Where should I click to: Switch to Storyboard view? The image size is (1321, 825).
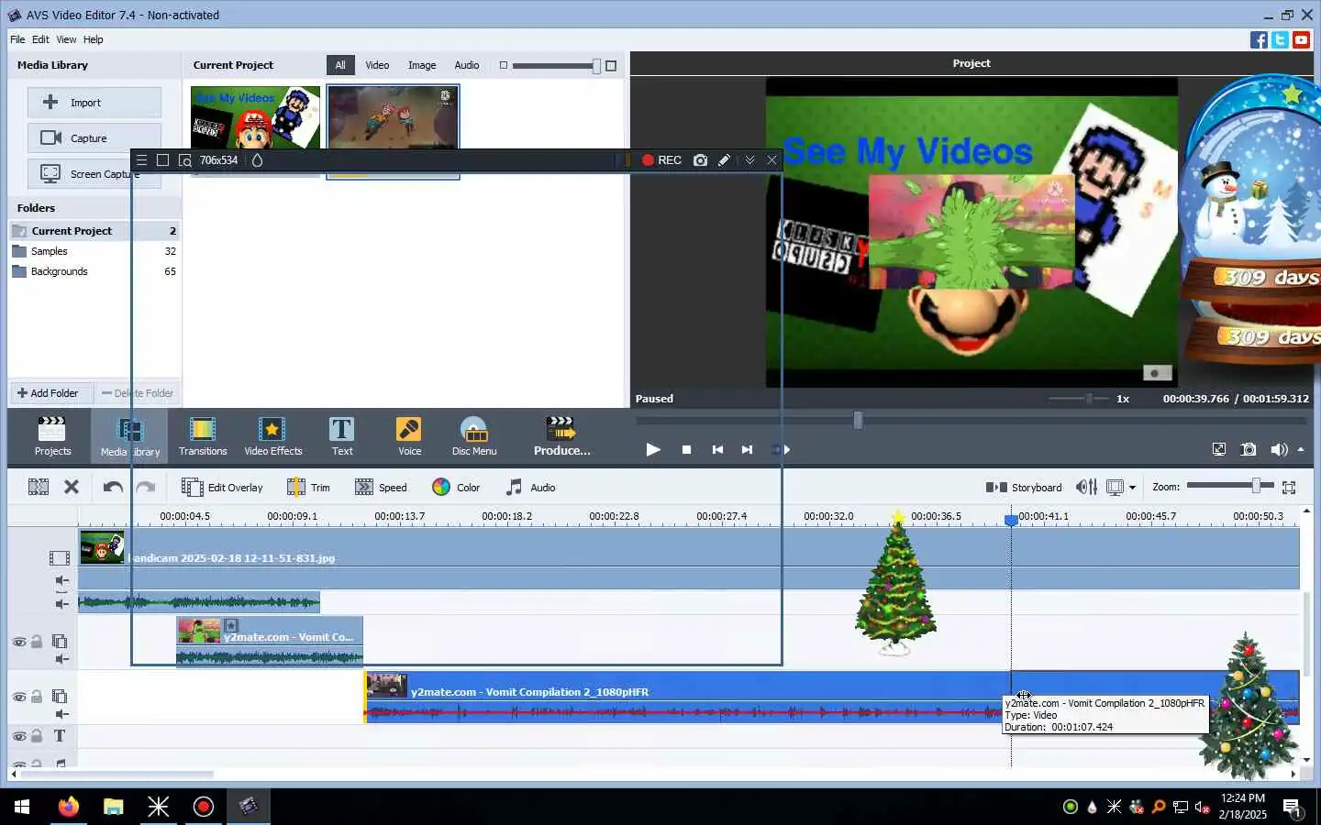pyautogui.click(x=1024, y=487)
